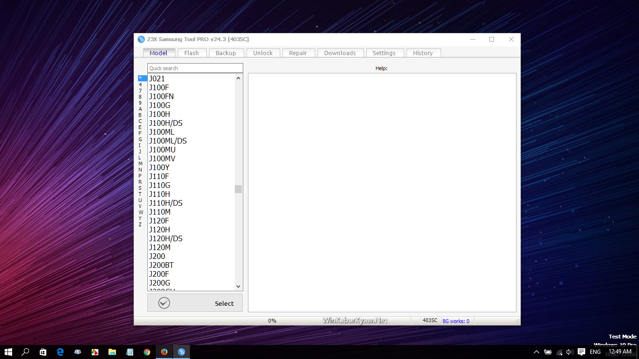Select model J100MV
639x359 pixels.
(162, 158)
